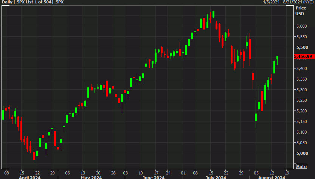
Task: Click the 5,400 price axis label
Action: 302,68
